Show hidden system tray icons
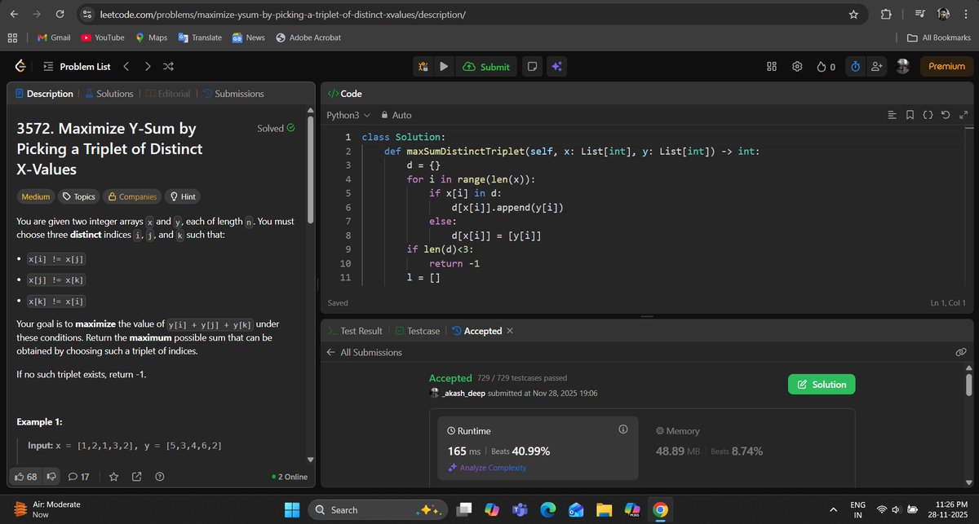The height and width of the screenshot is (524, 979). tap(832, 510)
